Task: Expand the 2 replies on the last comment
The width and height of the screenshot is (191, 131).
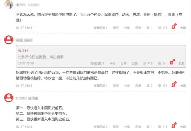Action: coord(101,127)
